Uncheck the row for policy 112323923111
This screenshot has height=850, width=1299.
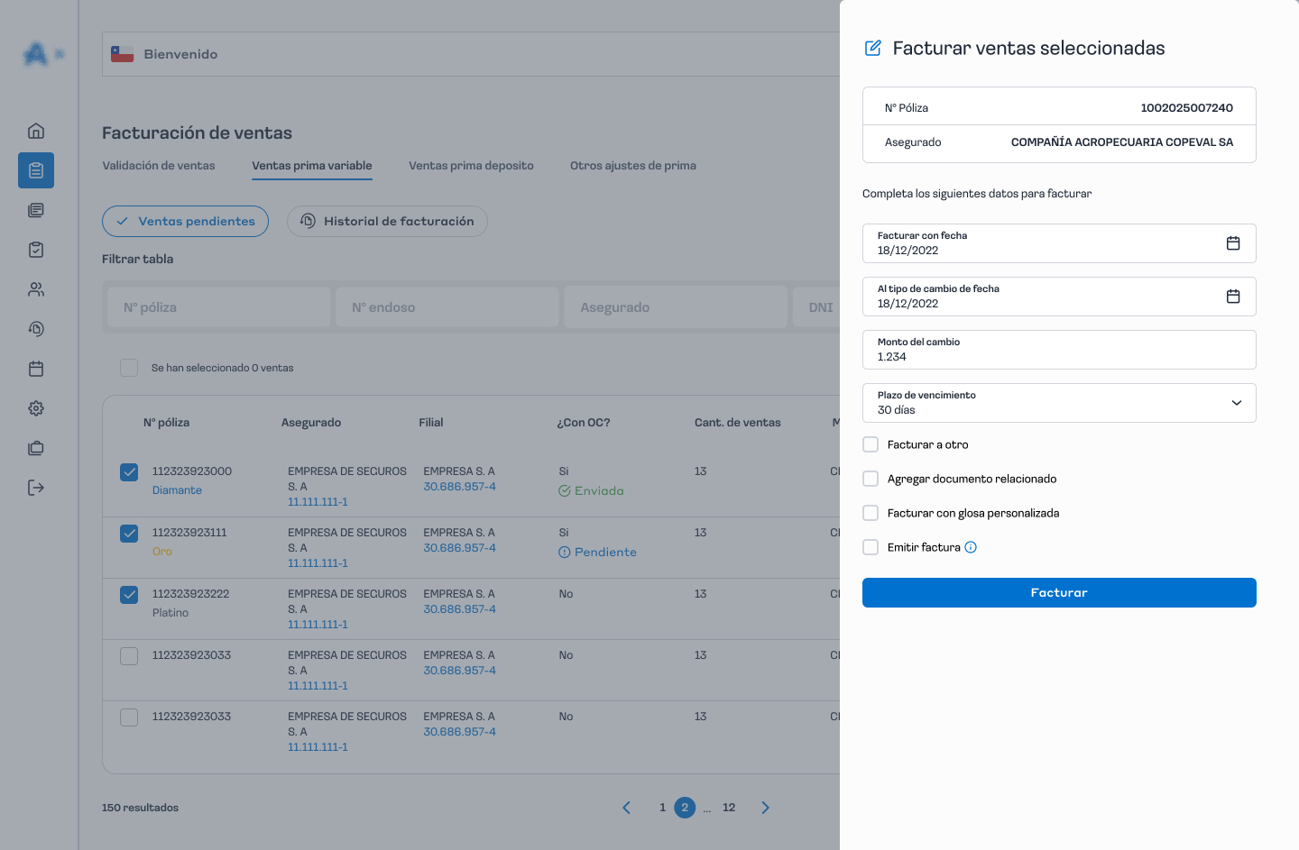point(129,534)
